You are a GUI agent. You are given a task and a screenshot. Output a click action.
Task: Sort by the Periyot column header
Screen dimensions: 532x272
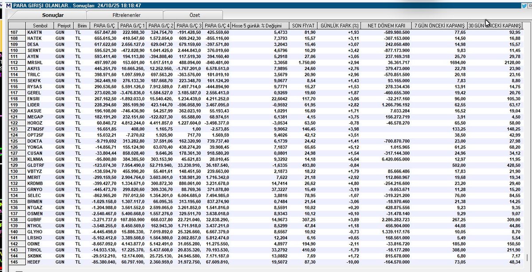[x=63, y=26]
